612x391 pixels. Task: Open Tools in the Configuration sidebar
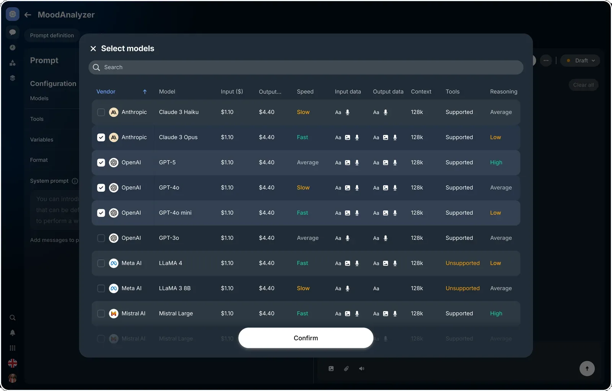coord(37,119)
